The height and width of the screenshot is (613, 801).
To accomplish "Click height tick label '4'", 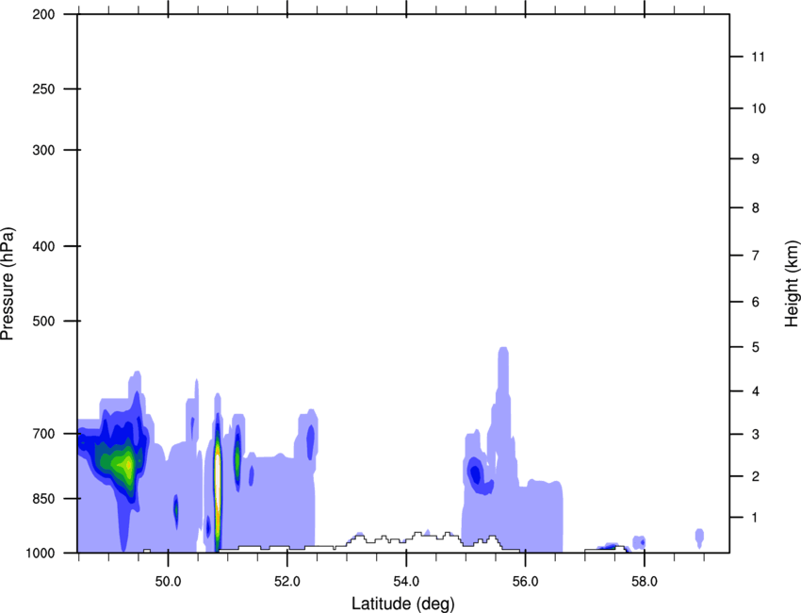I will [756, 391].
